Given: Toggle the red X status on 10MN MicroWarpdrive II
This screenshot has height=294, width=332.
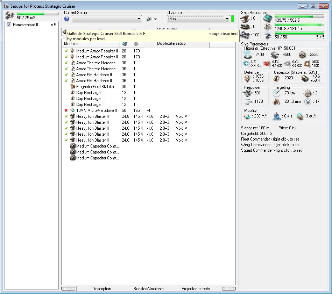Looking at the screenshot, I should tap(66, 110).
